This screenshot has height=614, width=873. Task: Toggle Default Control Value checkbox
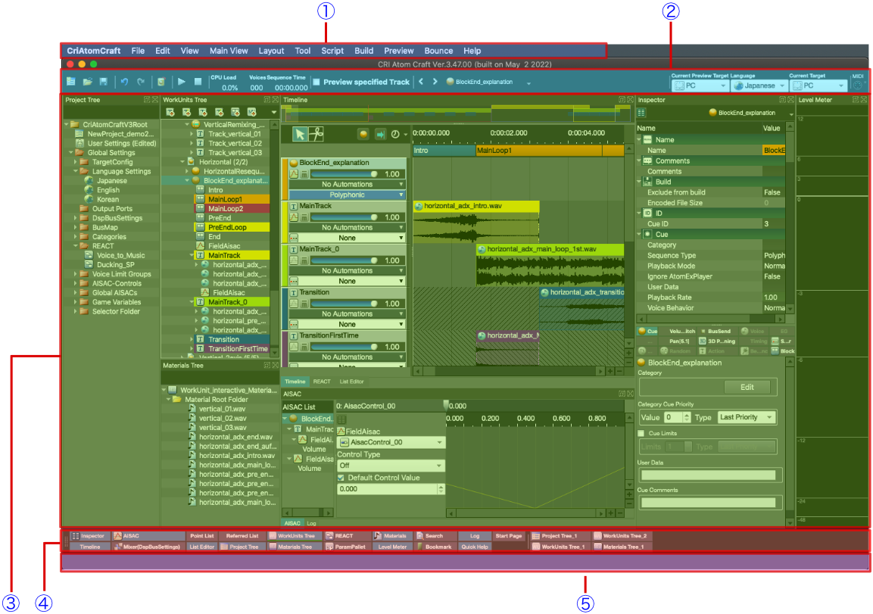pyautogui.click(x=341, y=478)
